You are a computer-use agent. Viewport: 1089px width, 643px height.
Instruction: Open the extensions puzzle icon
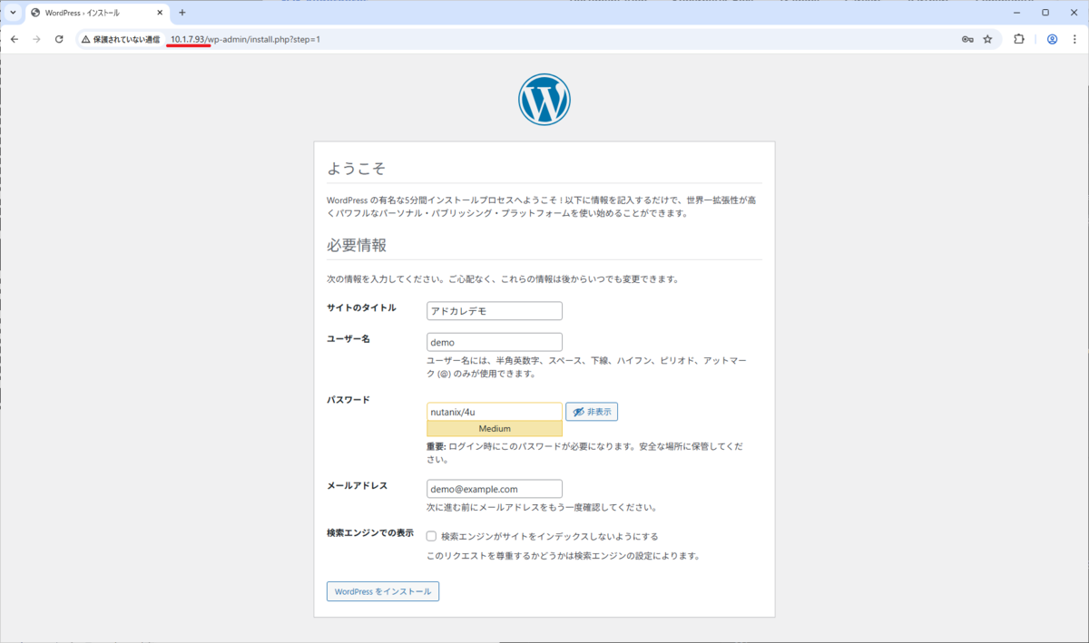click(x=1019, y=40)
